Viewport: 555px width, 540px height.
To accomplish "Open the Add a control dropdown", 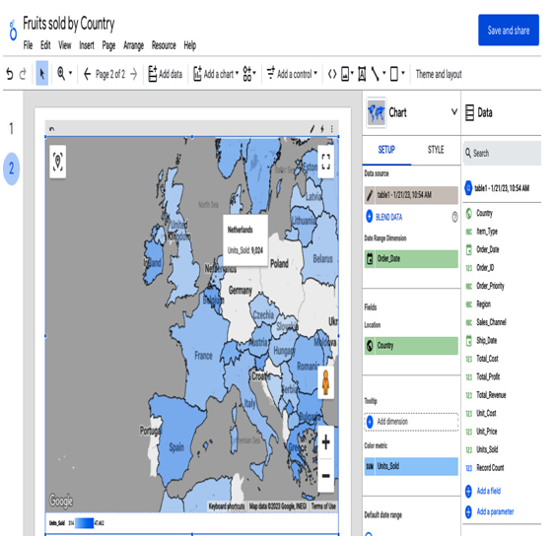I will pyautogui.click(x=292, y=74).
